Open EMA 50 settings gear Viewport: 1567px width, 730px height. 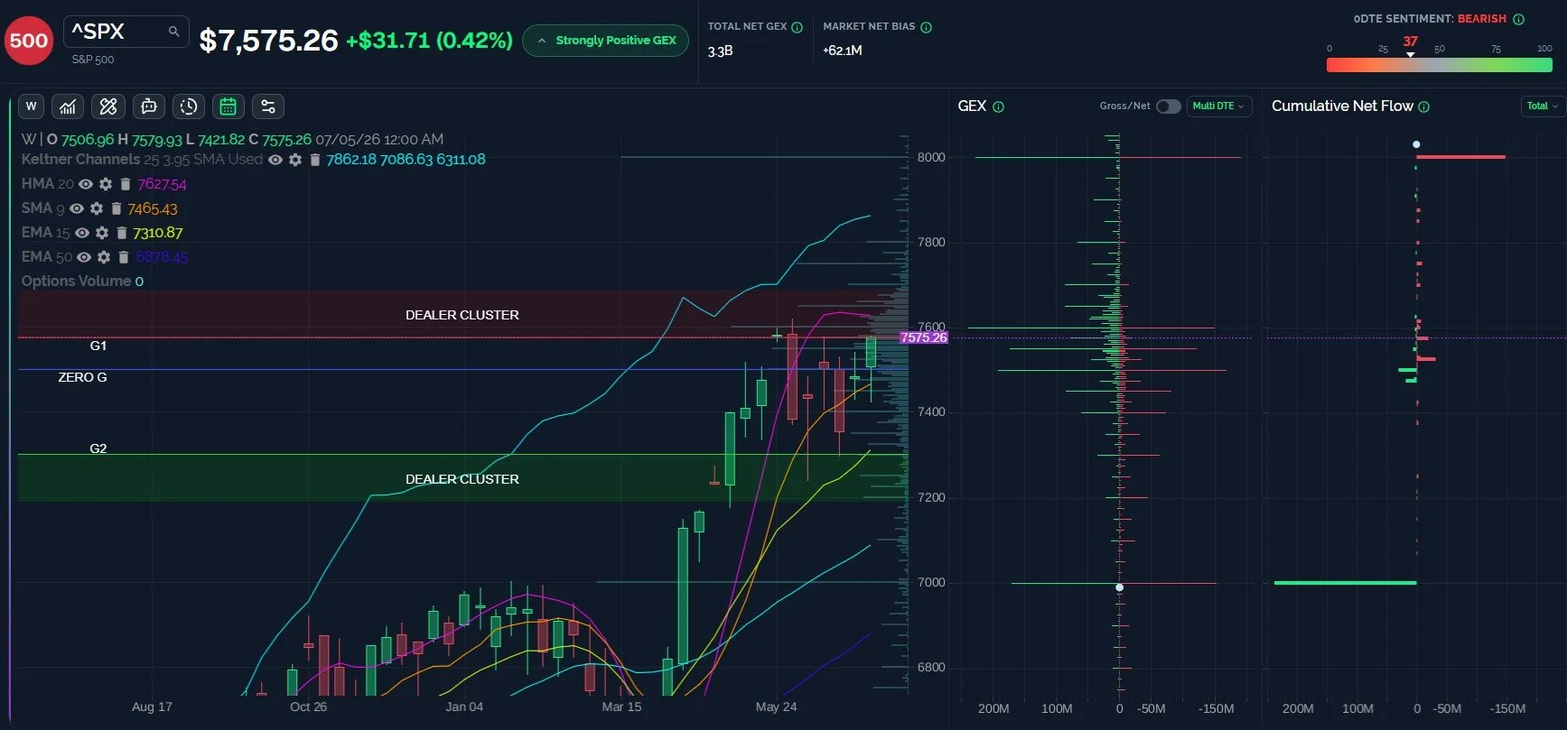pyautogui.click(x=104, y=257)
